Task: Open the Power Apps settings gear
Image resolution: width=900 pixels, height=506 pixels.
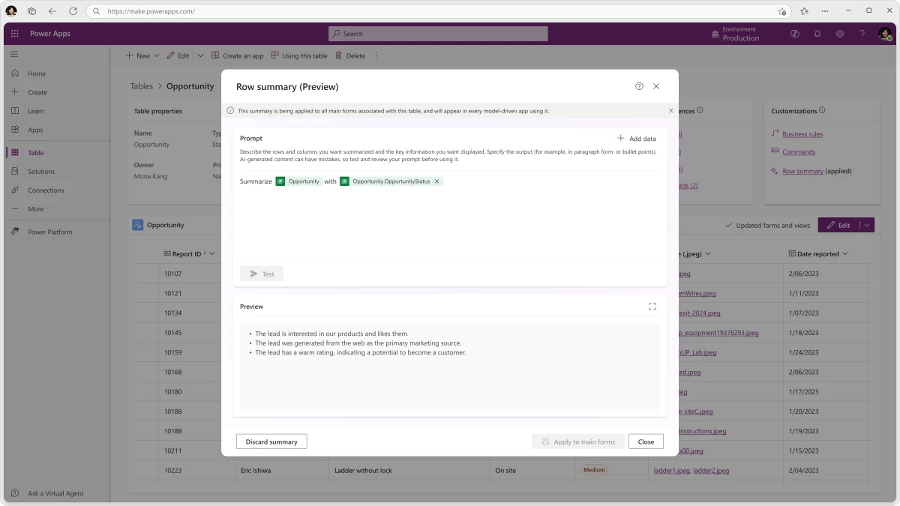Action: pyautogui.click(x=839, y=34)
